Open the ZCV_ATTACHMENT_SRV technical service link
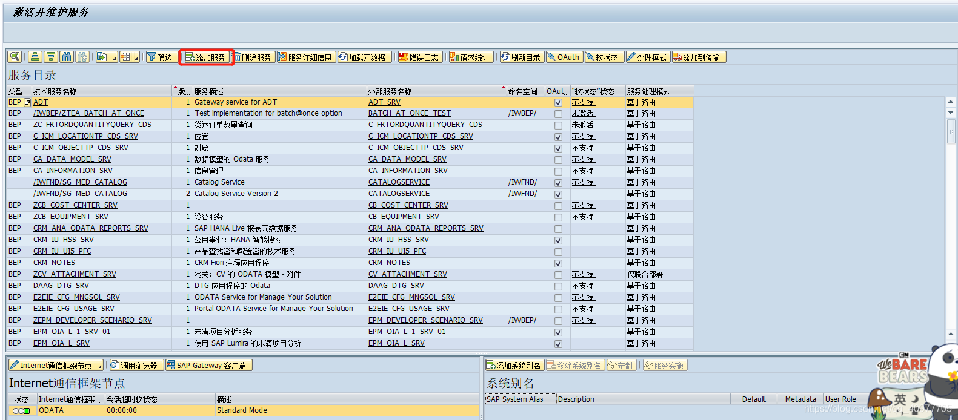 [75, 274]
